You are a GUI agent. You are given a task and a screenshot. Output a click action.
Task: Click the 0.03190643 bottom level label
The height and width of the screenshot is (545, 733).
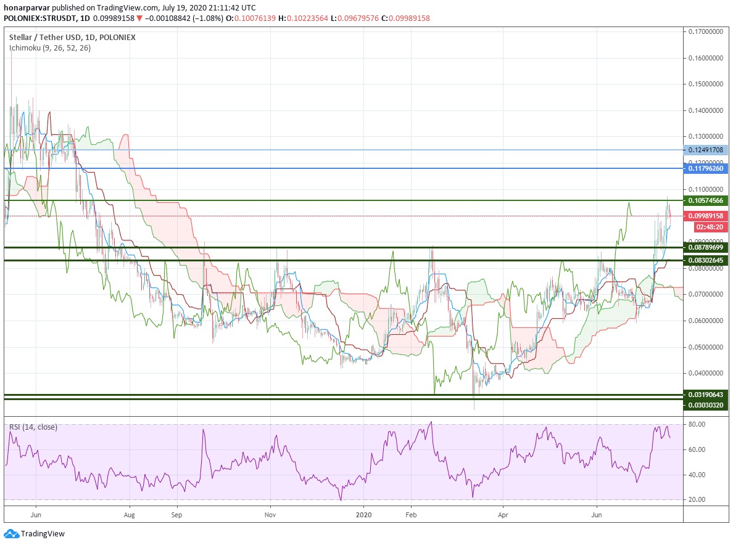705,395
